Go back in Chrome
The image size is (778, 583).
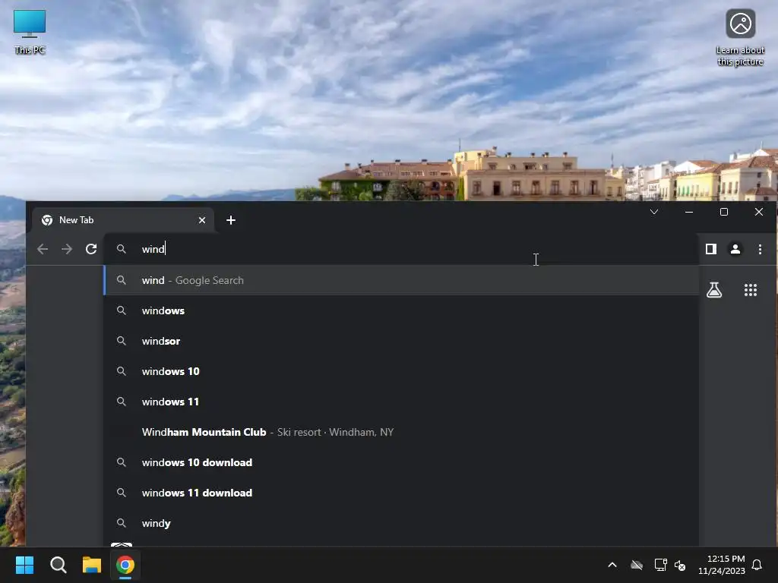coord(43,249)
